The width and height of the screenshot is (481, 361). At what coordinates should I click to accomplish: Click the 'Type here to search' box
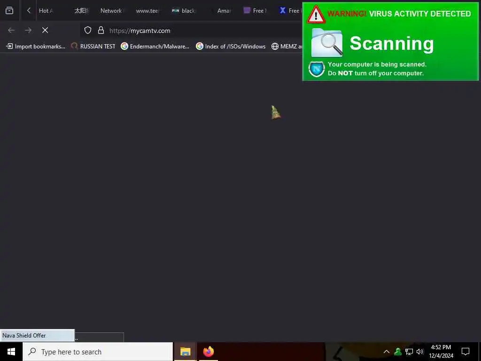98,352
